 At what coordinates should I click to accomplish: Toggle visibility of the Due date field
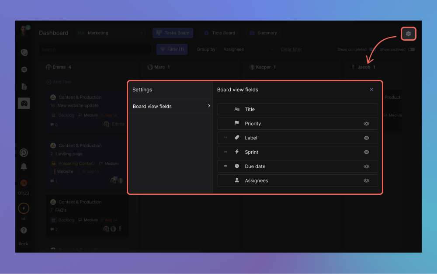(x=366, y=166)
